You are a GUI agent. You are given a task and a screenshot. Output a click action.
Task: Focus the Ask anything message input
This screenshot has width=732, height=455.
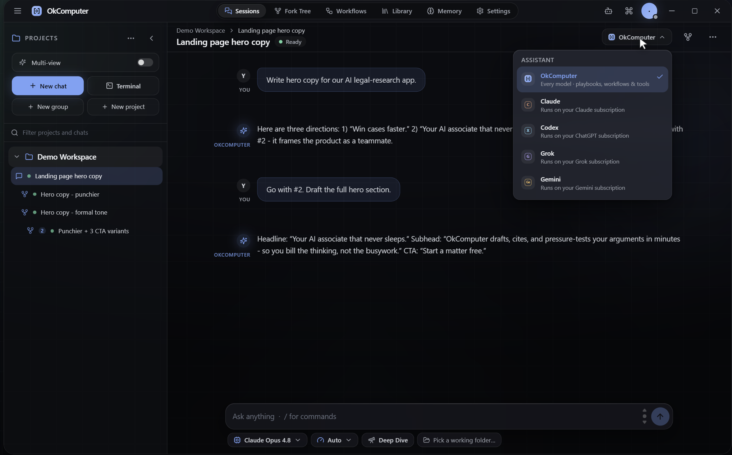point(435,416)
